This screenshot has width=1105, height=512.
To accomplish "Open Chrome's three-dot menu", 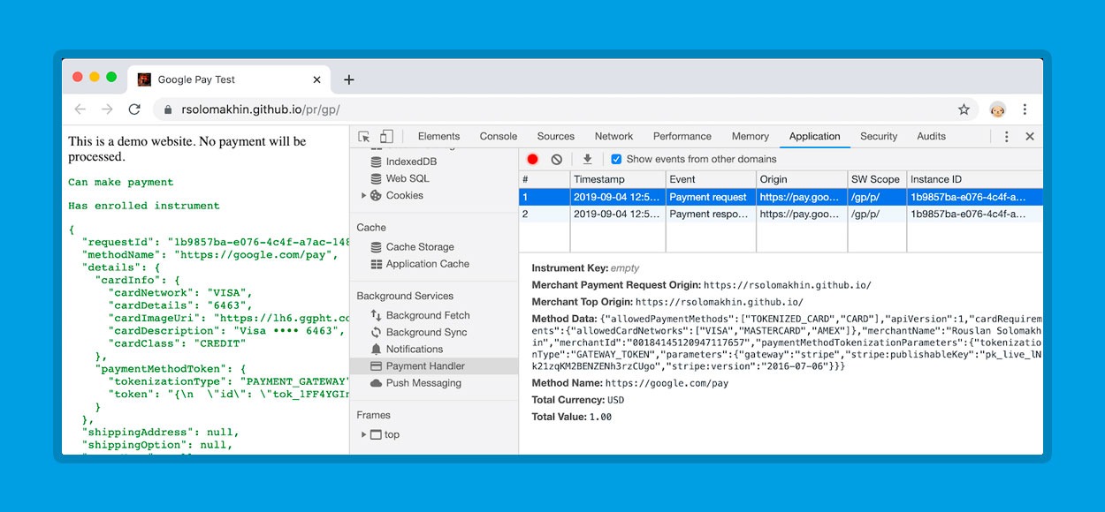I will pos(1025,109).
